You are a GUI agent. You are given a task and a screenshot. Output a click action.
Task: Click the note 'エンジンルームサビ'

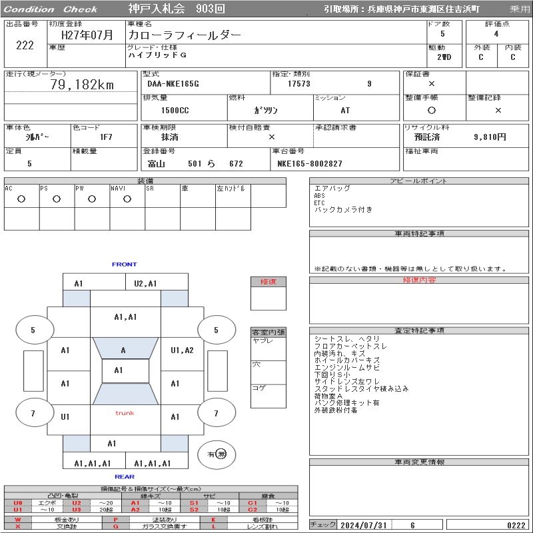click(x=346, y=368)
